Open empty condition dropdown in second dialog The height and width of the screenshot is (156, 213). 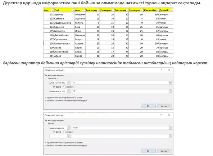tap(69, 136)
